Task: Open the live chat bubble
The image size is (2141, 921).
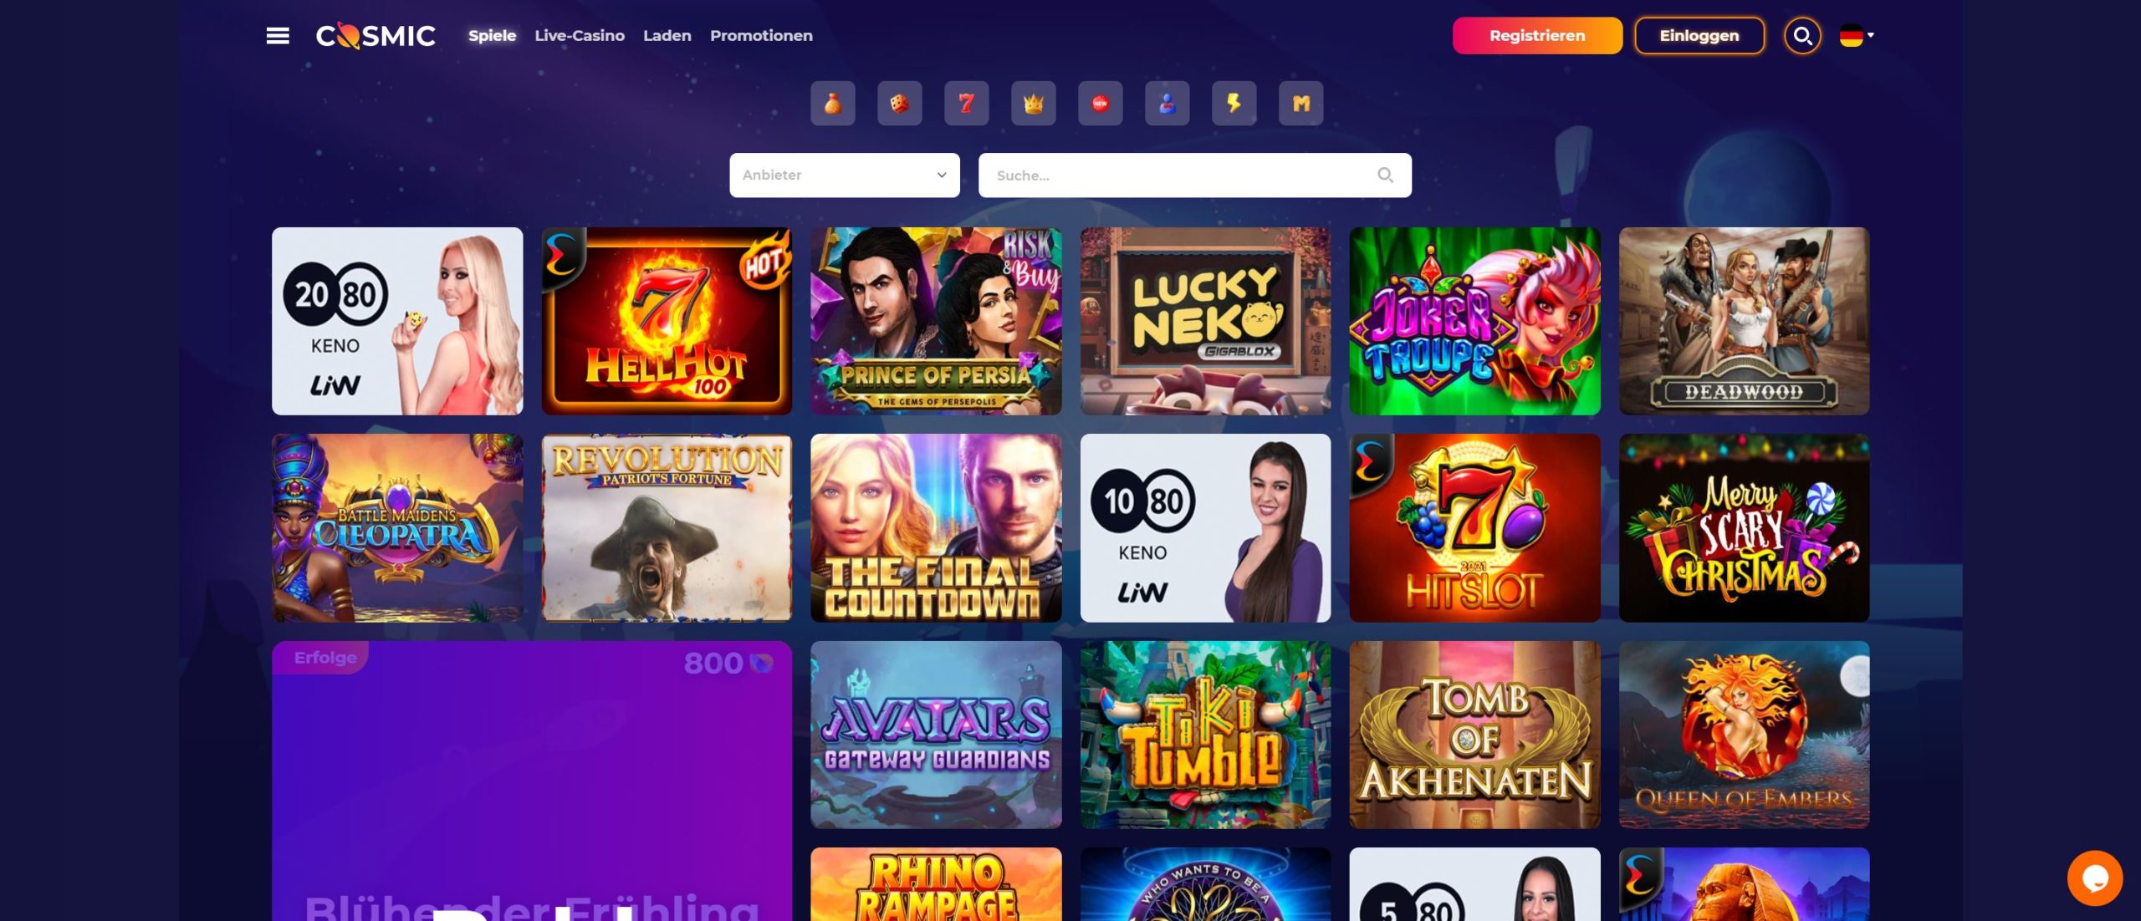Action: 2094,878
